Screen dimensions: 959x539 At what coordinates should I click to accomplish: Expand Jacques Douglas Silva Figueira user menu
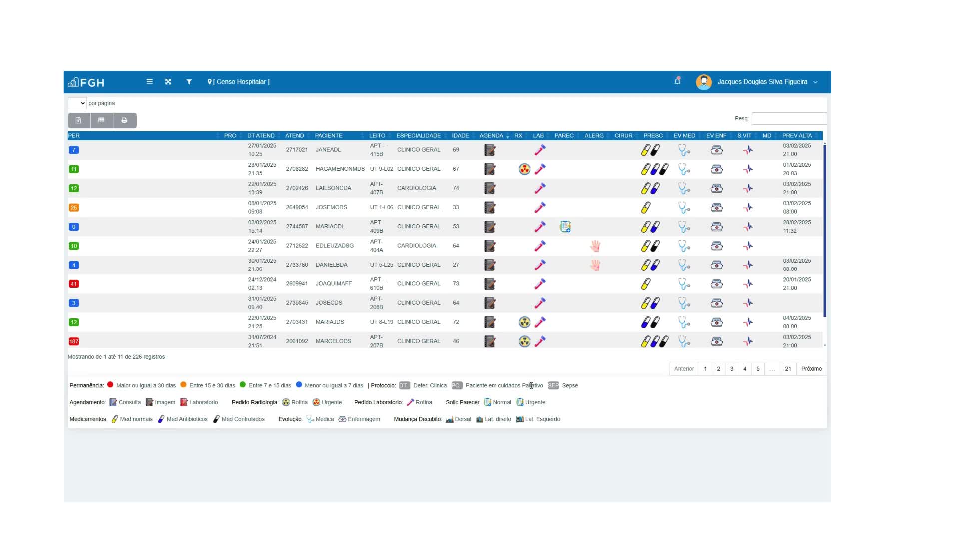[762, 82]
